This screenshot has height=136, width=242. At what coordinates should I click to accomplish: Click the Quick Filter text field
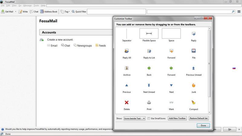(x=116, y=11)
